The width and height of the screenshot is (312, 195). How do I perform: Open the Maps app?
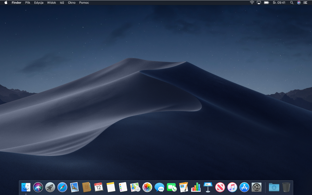(135, 187)
